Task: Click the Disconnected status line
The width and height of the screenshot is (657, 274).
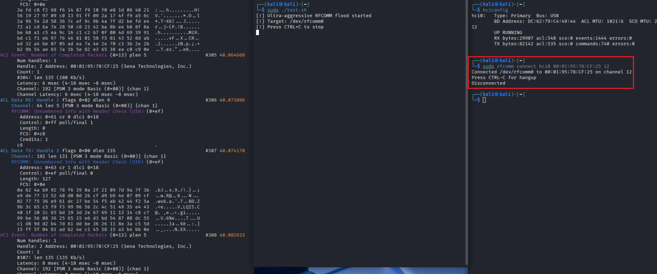Action: pyautogui.click(x=488, y=83)
